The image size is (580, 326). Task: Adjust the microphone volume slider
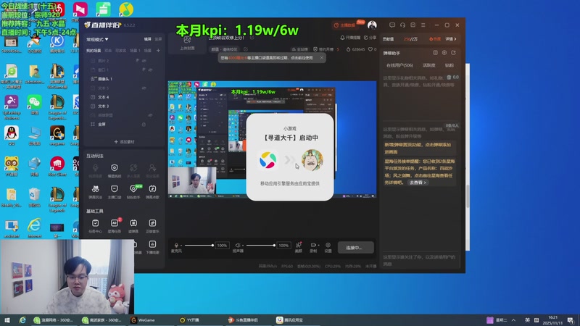coord(199,246)
